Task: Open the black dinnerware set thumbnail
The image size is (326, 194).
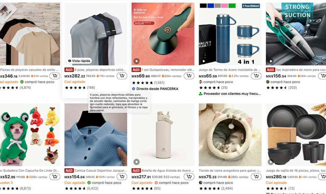Action: click(296, 135)
